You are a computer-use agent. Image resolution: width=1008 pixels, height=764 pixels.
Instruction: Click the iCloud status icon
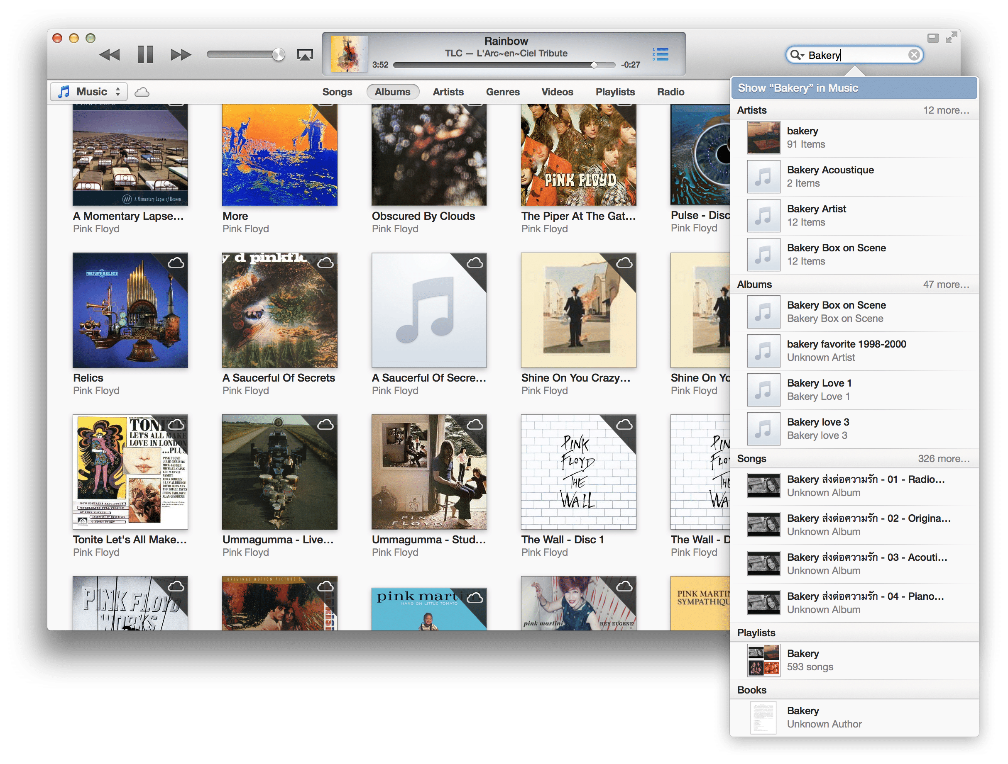142,92
